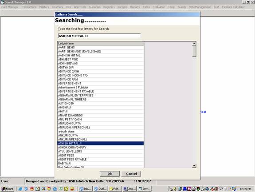Click the Ok button
This screenshot has height=192, width=255.
pos(110,174)
